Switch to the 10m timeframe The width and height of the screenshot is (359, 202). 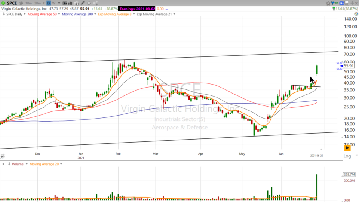pos(29,3)
